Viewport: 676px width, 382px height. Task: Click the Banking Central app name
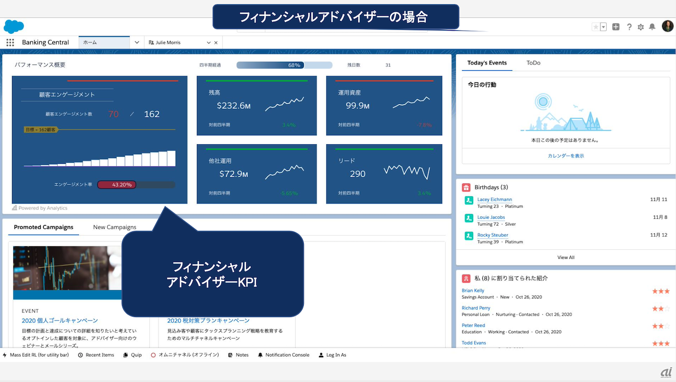pos(45,42)
